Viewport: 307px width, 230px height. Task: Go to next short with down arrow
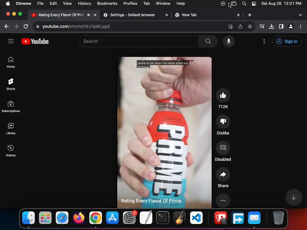[294, 198]
